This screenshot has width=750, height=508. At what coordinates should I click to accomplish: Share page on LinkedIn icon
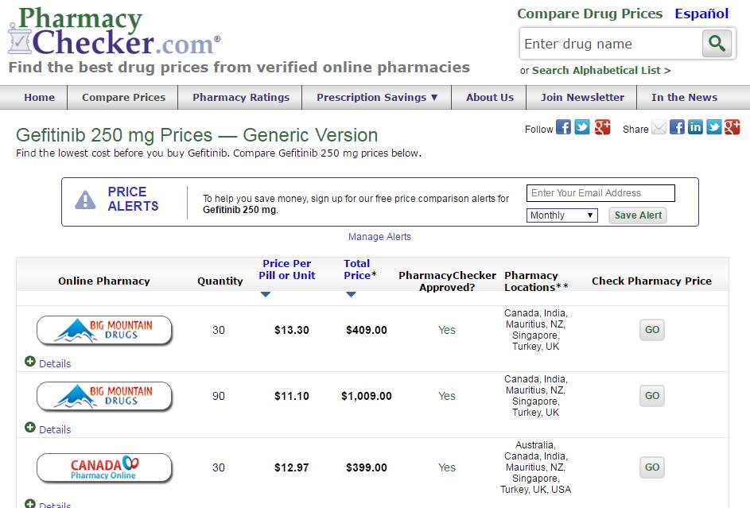pos(695,127)
